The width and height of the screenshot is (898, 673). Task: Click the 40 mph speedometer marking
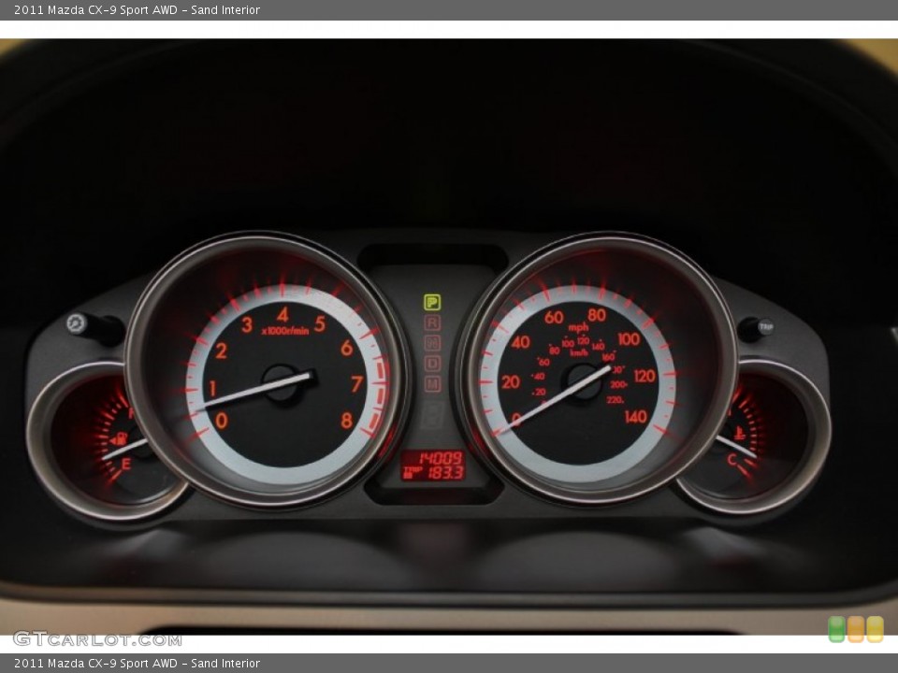[x=521, y=342]
